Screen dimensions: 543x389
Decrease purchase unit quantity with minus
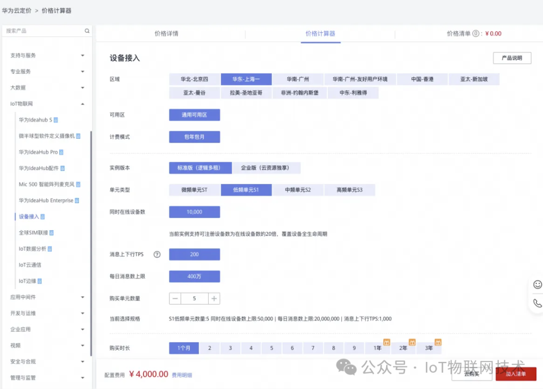click(x=175, y=299)
